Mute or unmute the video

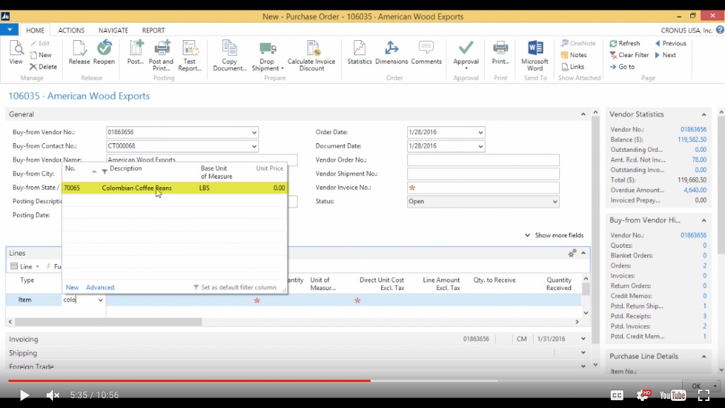pos(53,395)
